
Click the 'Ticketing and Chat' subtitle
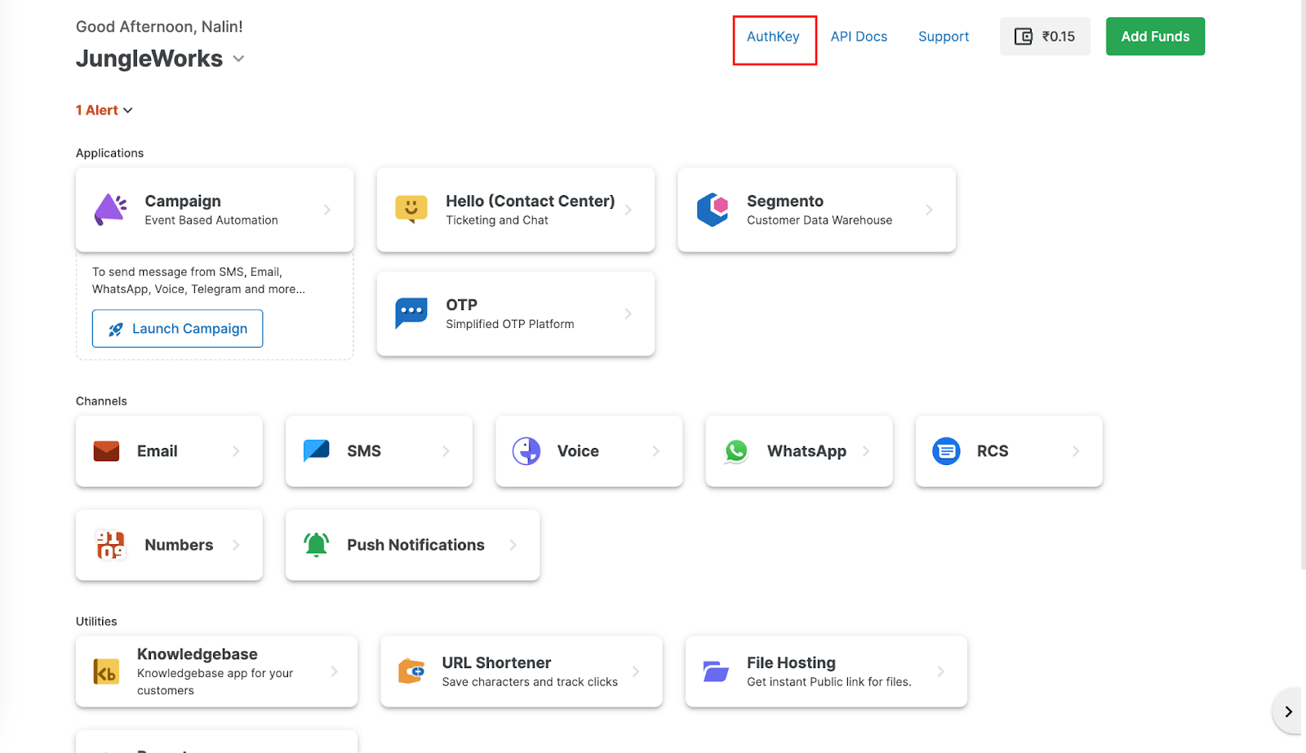click(497, 220)
